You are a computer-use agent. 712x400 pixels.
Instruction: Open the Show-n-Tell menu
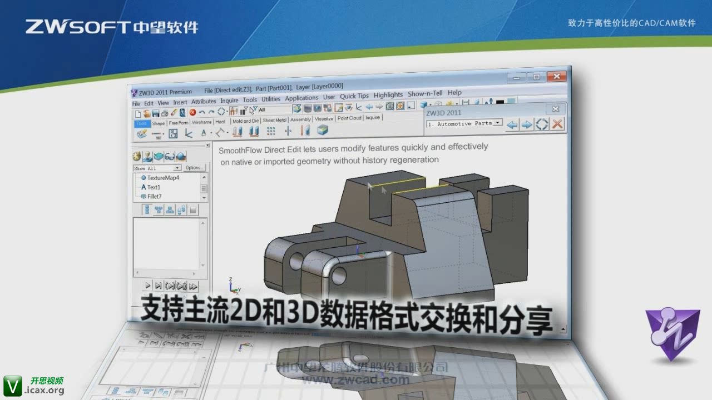tap(425, 94)
